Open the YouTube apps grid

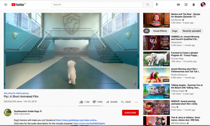pyautogui.click(x=186, y=5)
